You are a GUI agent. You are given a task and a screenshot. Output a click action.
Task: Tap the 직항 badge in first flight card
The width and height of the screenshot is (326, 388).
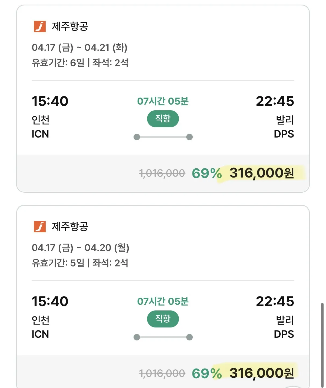tap(163, 119)
